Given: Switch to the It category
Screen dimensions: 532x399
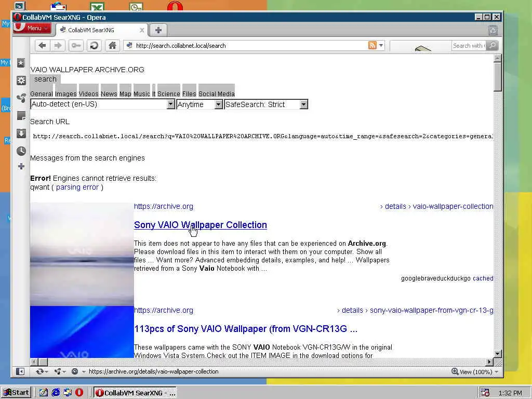Looking at the screenshot, I should tap(154, 94).
